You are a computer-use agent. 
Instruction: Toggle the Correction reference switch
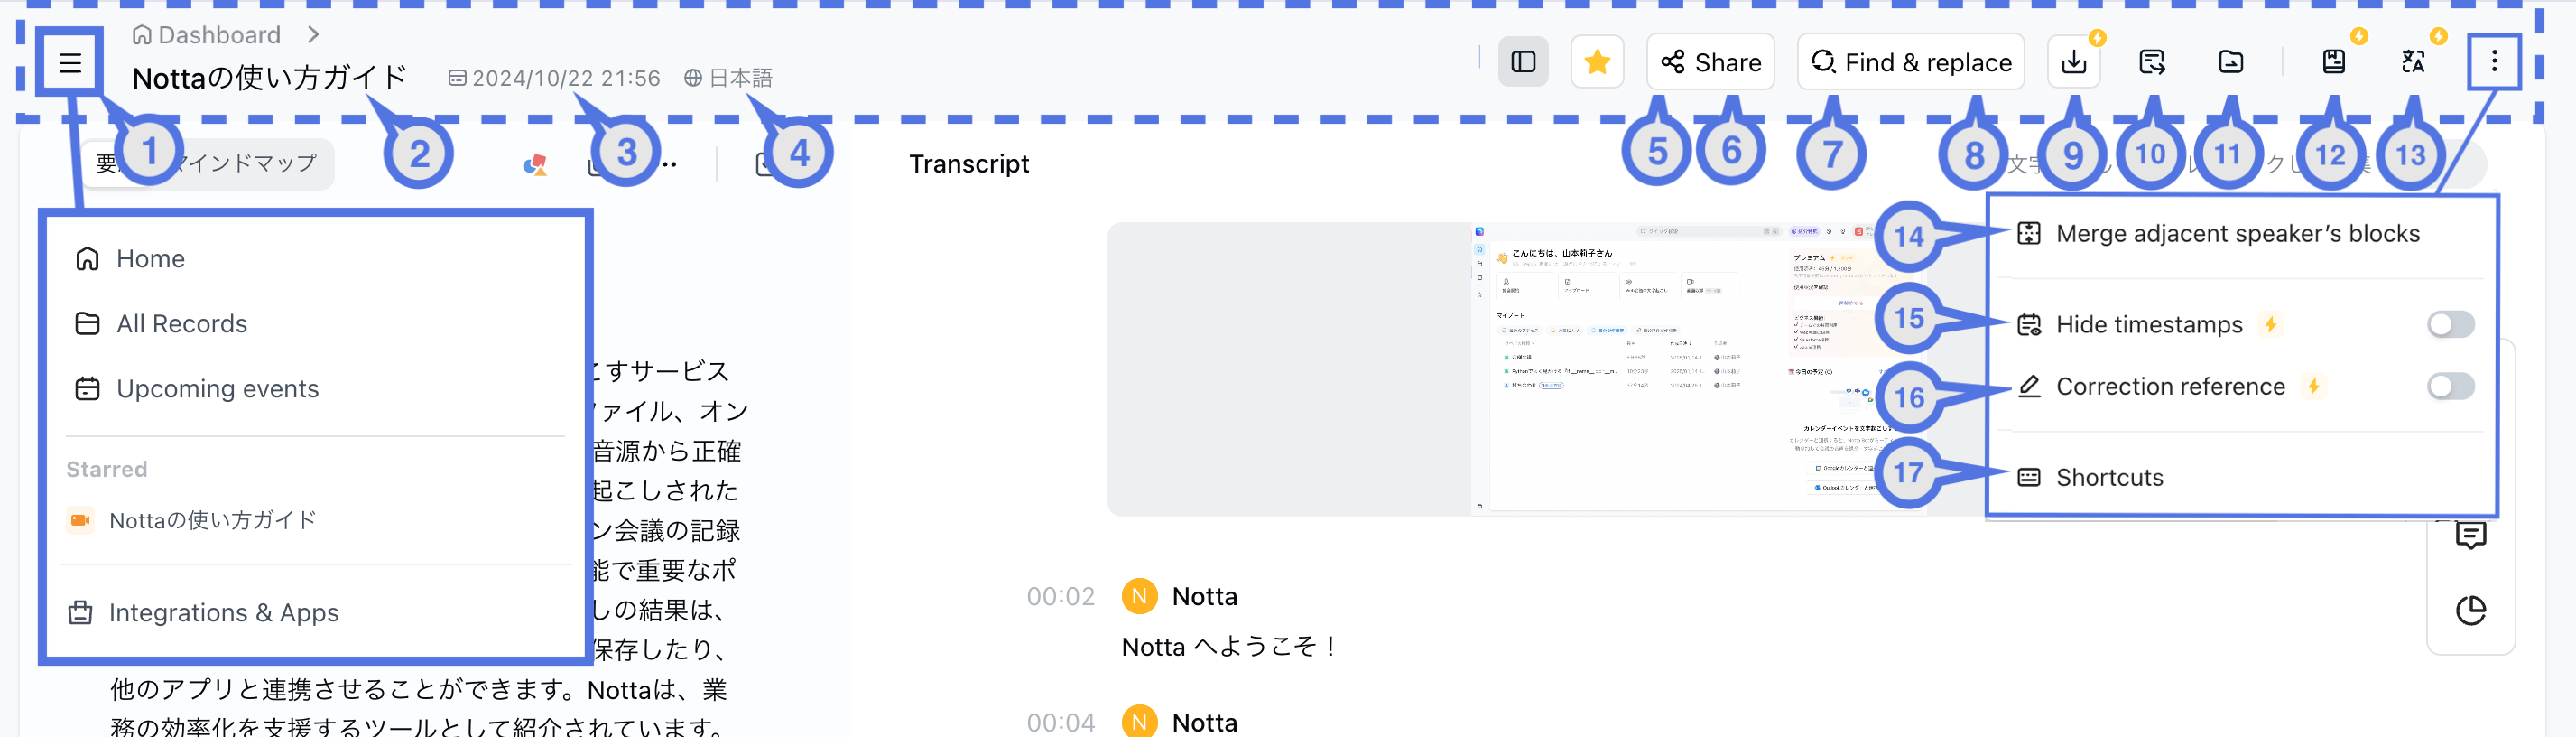coord(2450,386)
